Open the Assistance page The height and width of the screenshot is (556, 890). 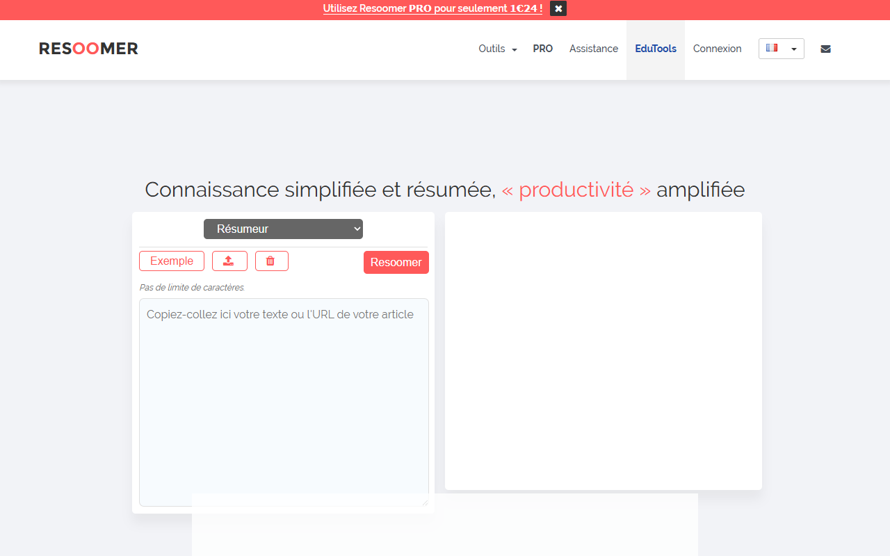594,49
